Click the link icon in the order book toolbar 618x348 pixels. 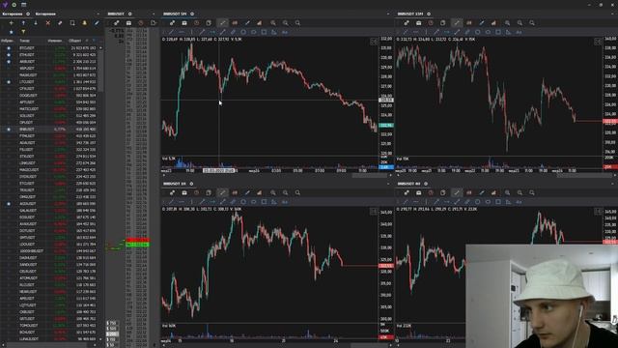click(116, 23)
